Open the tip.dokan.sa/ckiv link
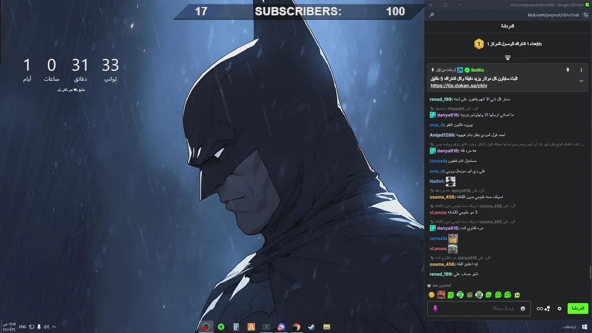The height and width of the screenshot is (333, 592). point(459,86)
